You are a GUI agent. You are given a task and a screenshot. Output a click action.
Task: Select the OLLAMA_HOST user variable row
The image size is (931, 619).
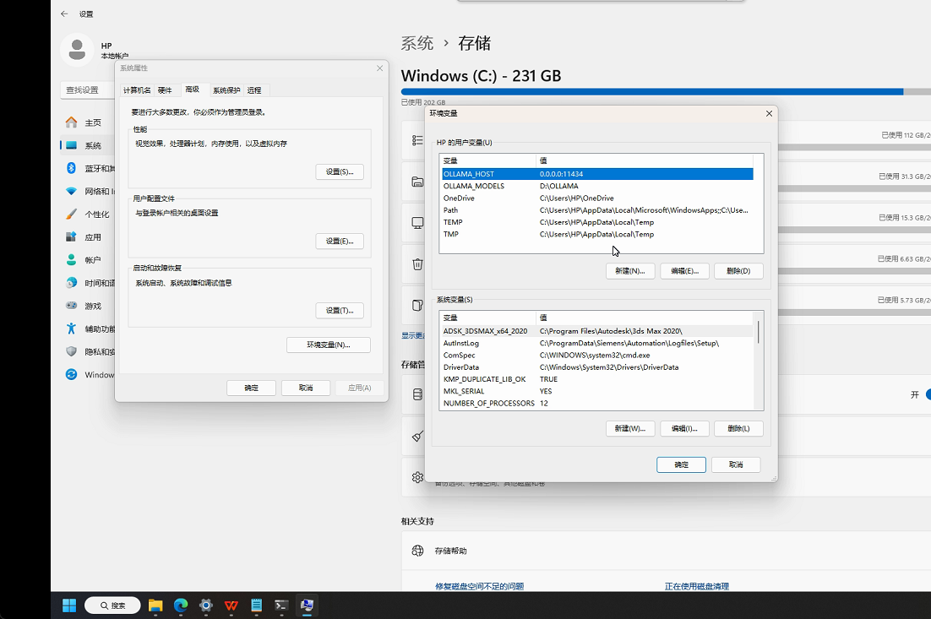point(597,174)
